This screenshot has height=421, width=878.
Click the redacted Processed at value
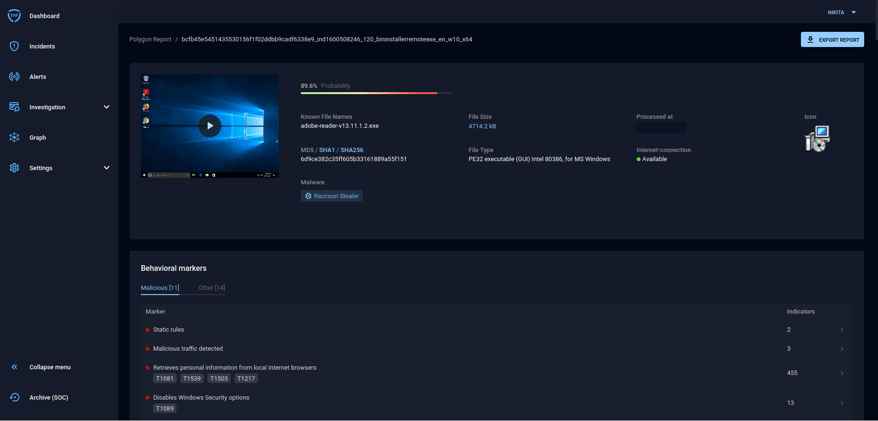tap(661, 127)
